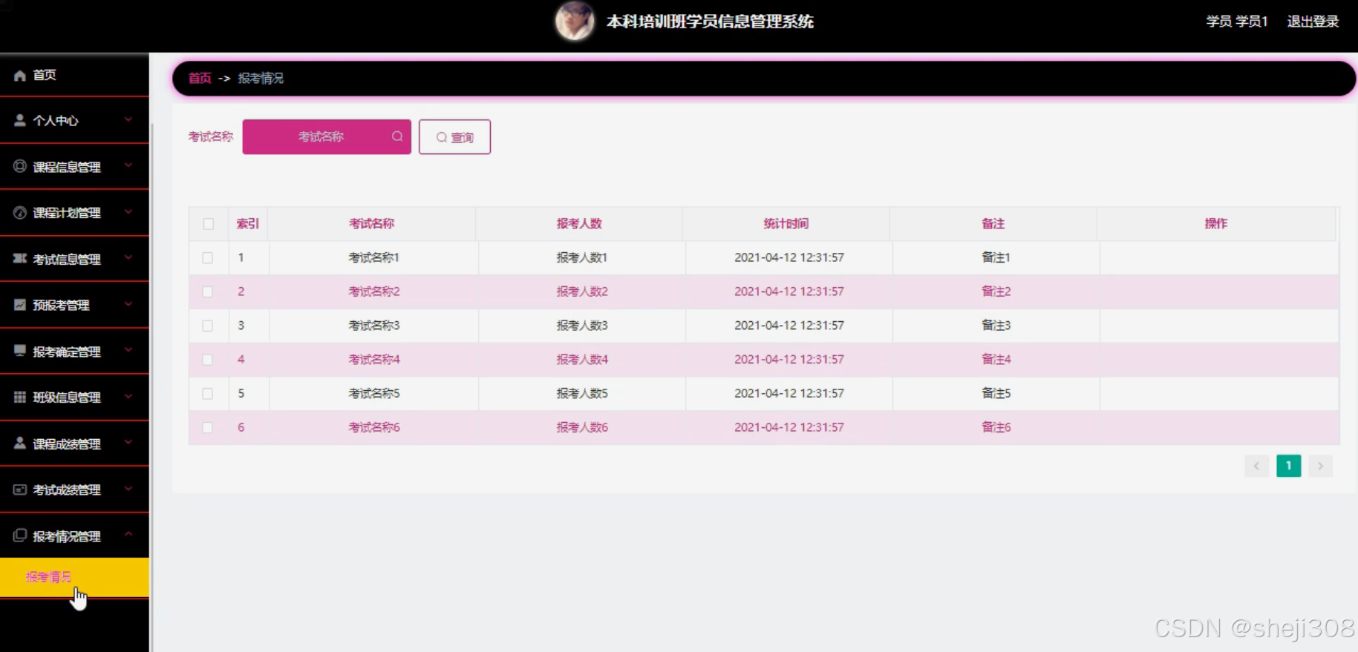Click the 课程计划管理 sidebar icon
The height and width of the screenshot is (652, 1358).
[x=20, y=212]
